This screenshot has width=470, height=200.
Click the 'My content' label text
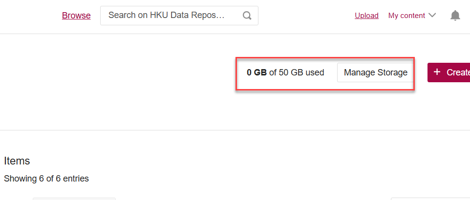[406, 16]
